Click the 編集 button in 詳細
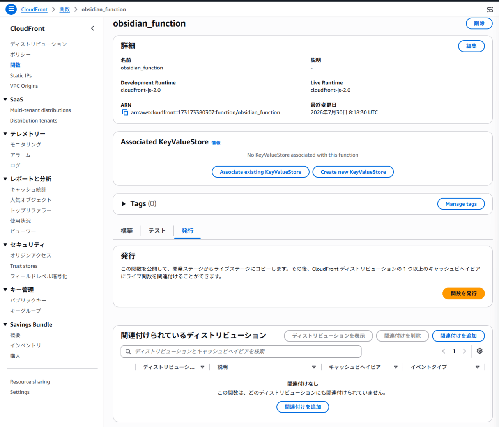499x427 pixels. pos(471,46)
